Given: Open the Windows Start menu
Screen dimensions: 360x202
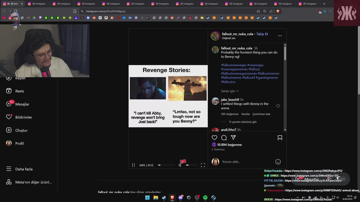Looking at the screenshot, I should point(147,198).
